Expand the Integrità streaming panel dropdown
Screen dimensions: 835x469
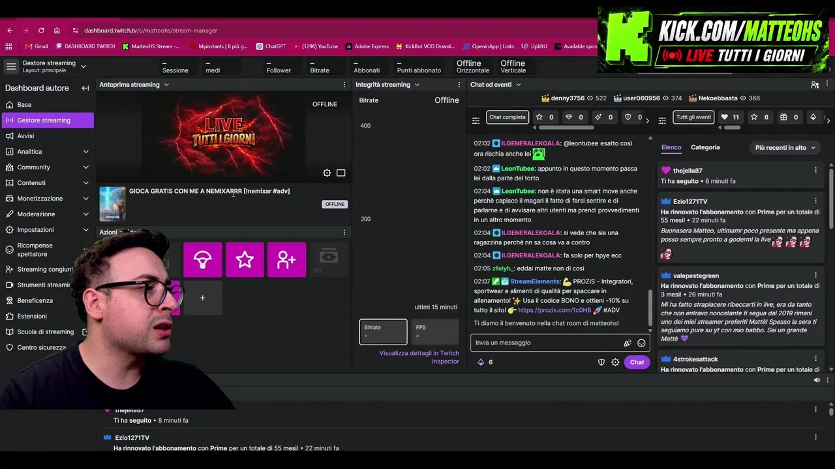pos(417,85)
